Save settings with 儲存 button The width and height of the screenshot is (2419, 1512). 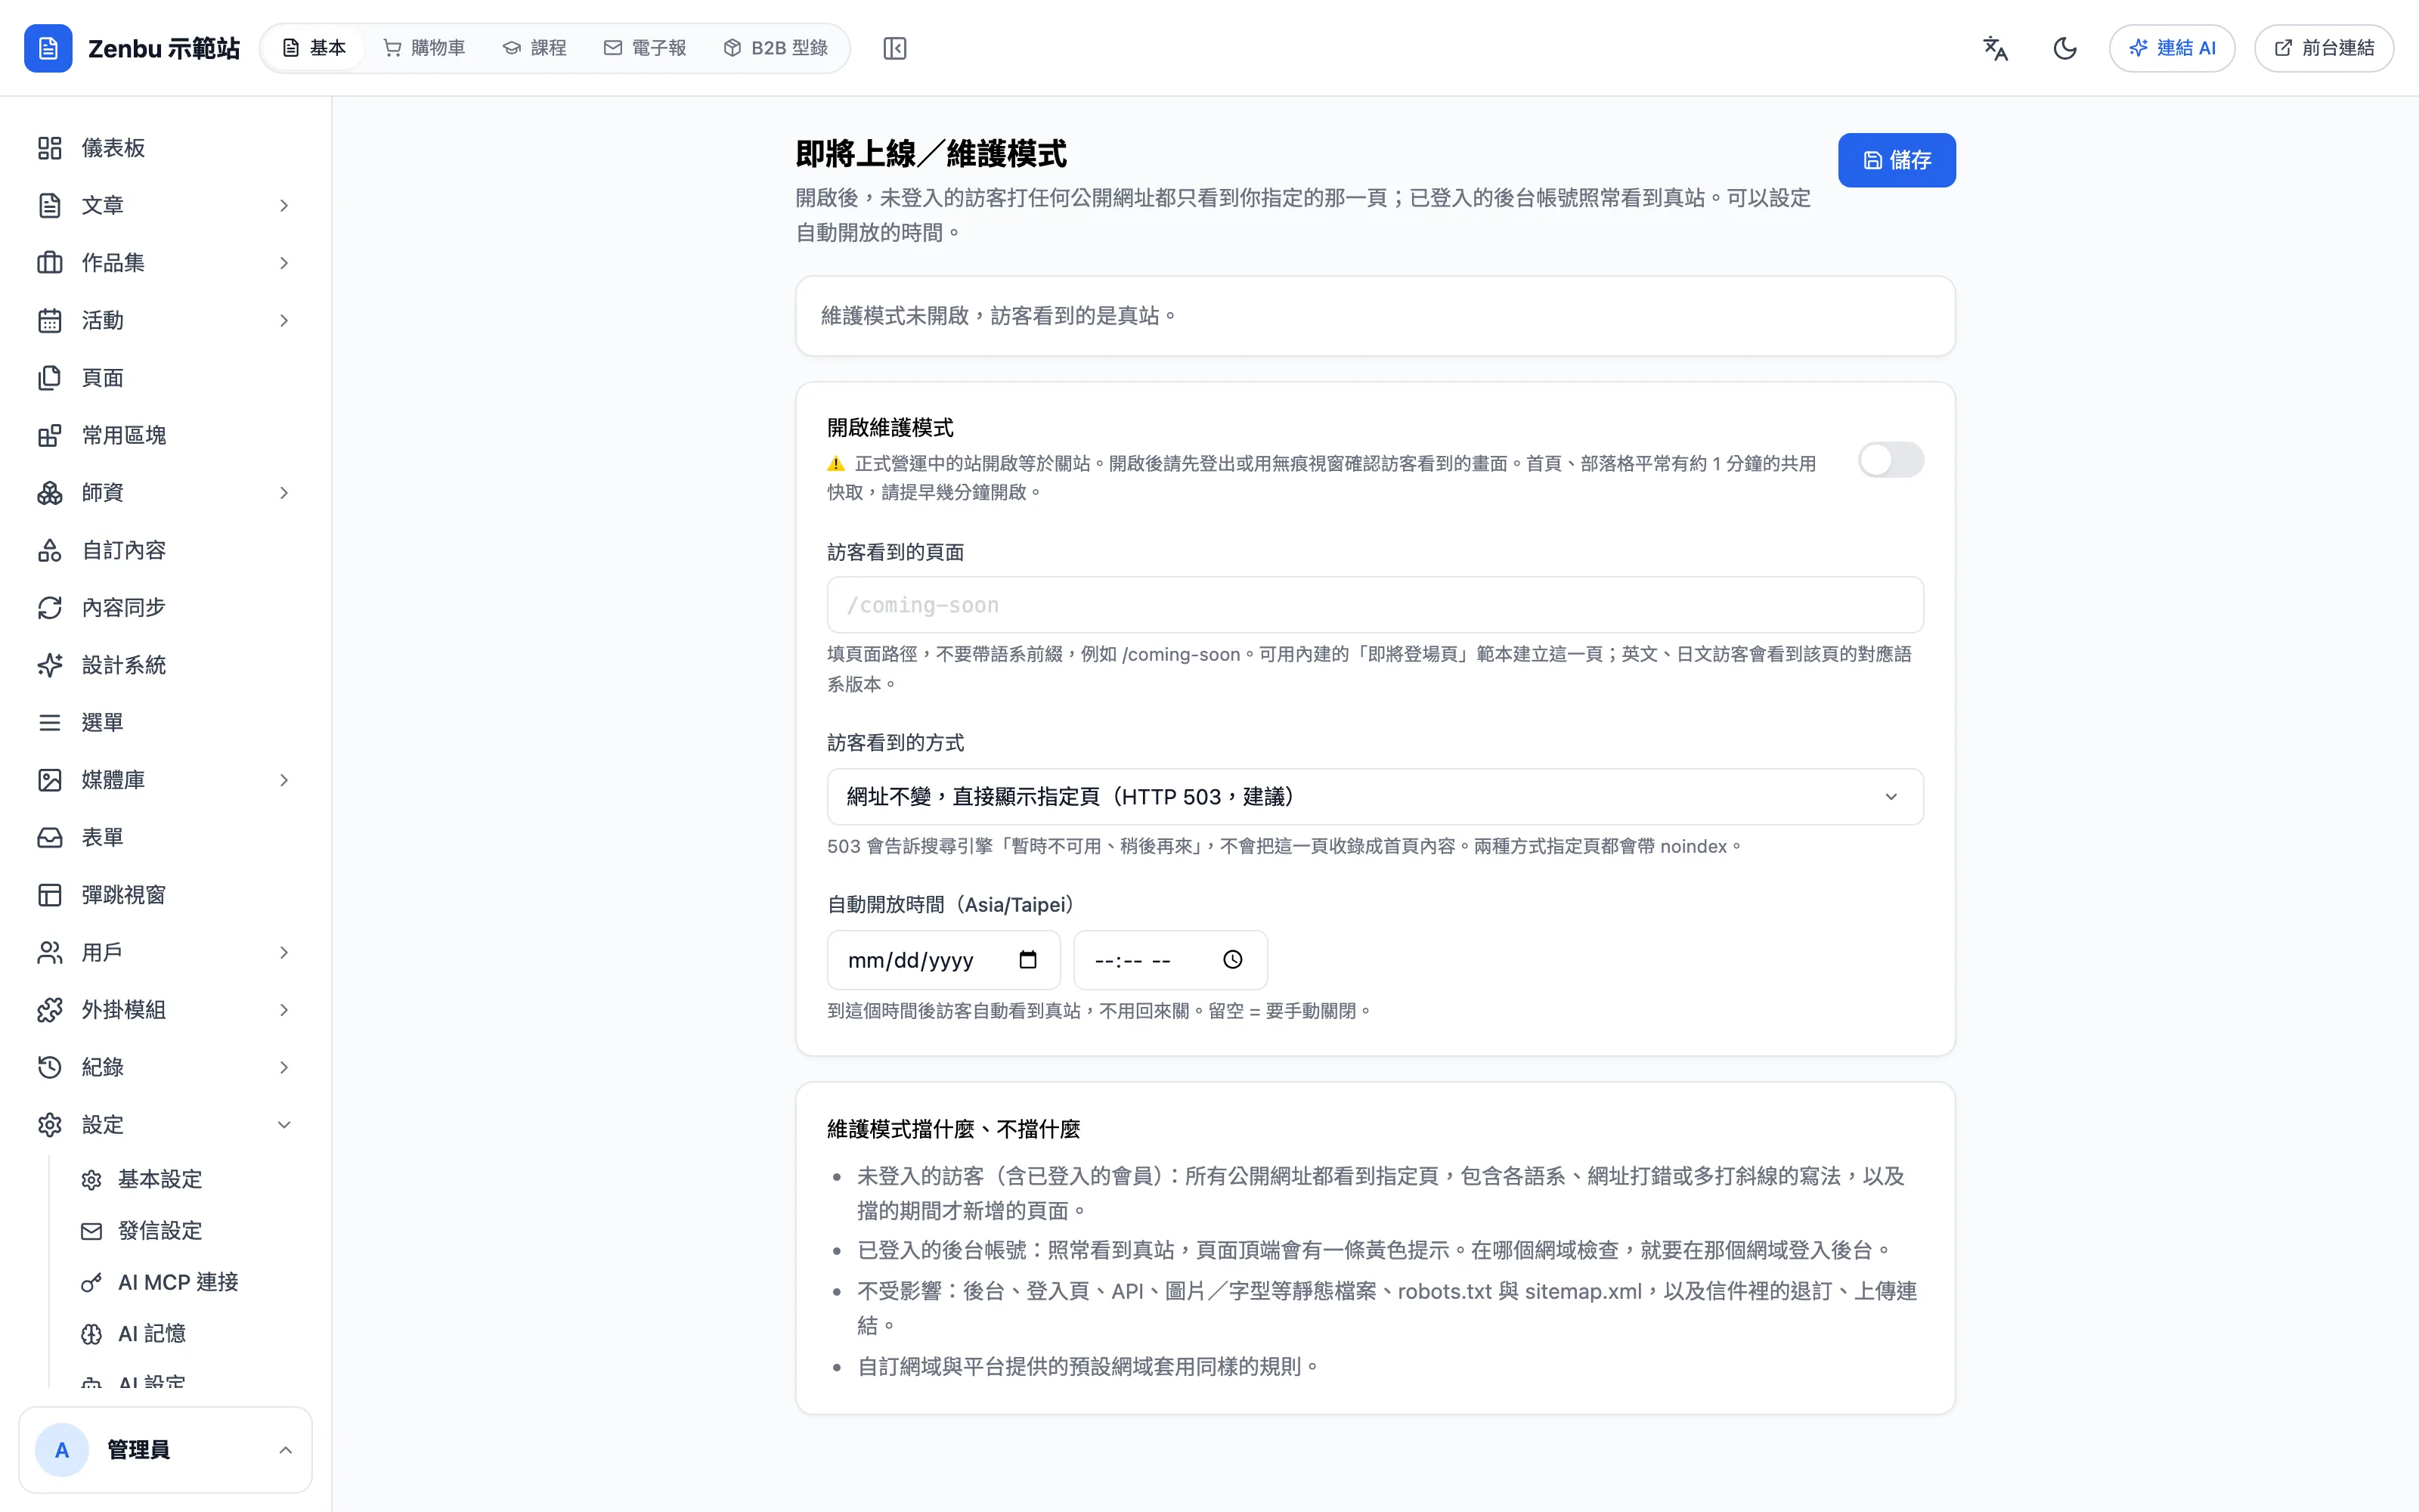tap(1896, 160)
